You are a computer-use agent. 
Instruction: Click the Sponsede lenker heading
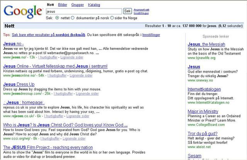click(x=216, y=36)
